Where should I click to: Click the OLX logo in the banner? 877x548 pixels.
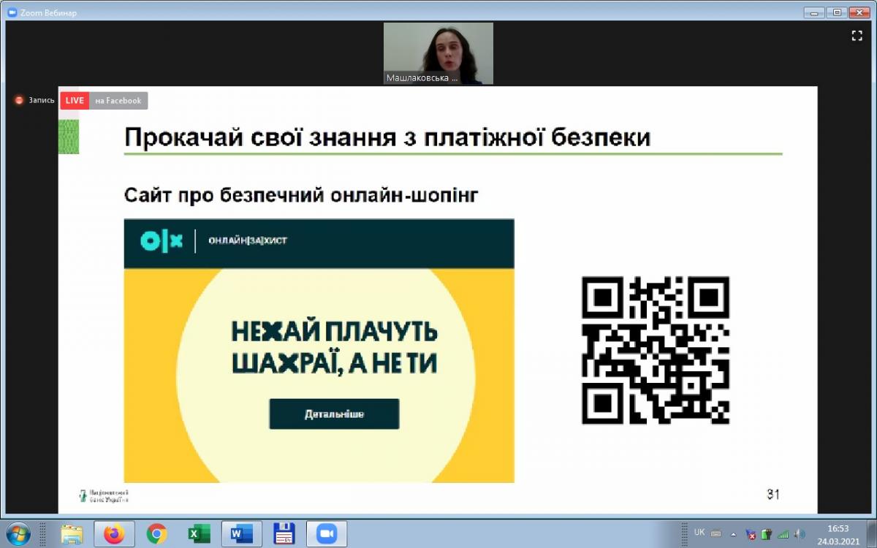162,240
